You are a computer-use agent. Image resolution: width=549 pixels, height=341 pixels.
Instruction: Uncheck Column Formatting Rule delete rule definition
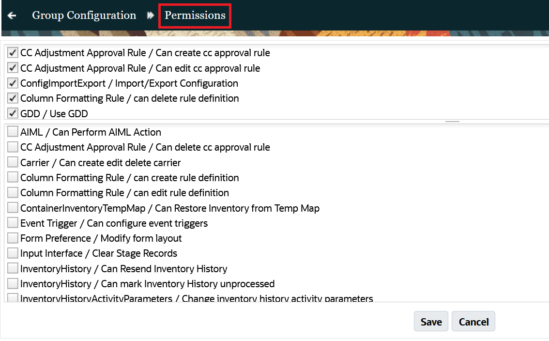point(13,98)
